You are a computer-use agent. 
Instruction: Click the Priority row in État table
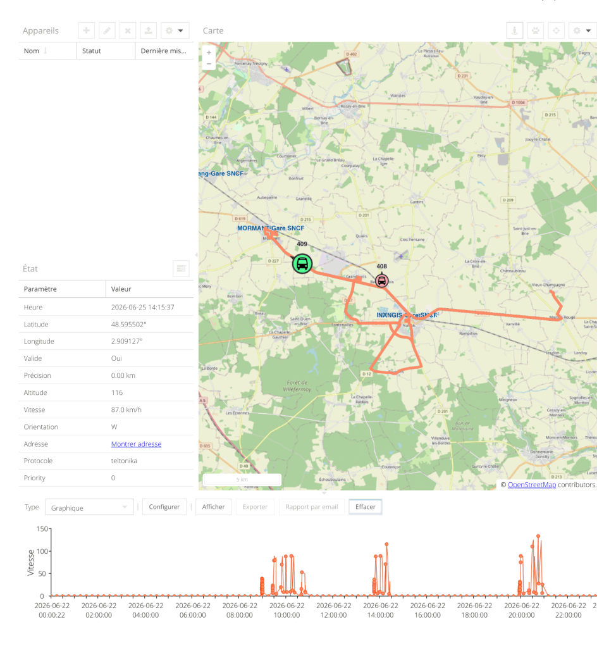[106, 478]
